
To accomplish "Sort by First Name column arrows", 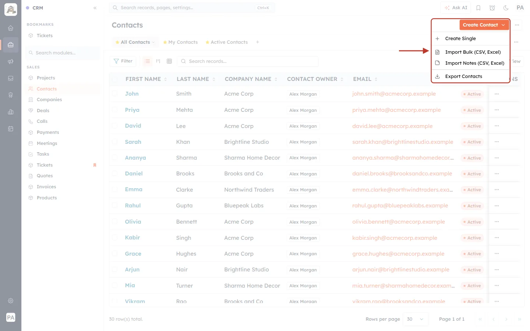I will [166, 79].
